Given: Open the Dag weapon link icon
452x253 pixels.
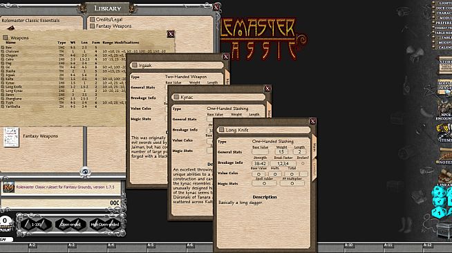Looking at the screenshot, I should coord(2,63).
